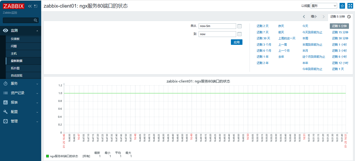Click the sidebar search magnifier icon
This screenshot has width=355, height=161.
36,20
